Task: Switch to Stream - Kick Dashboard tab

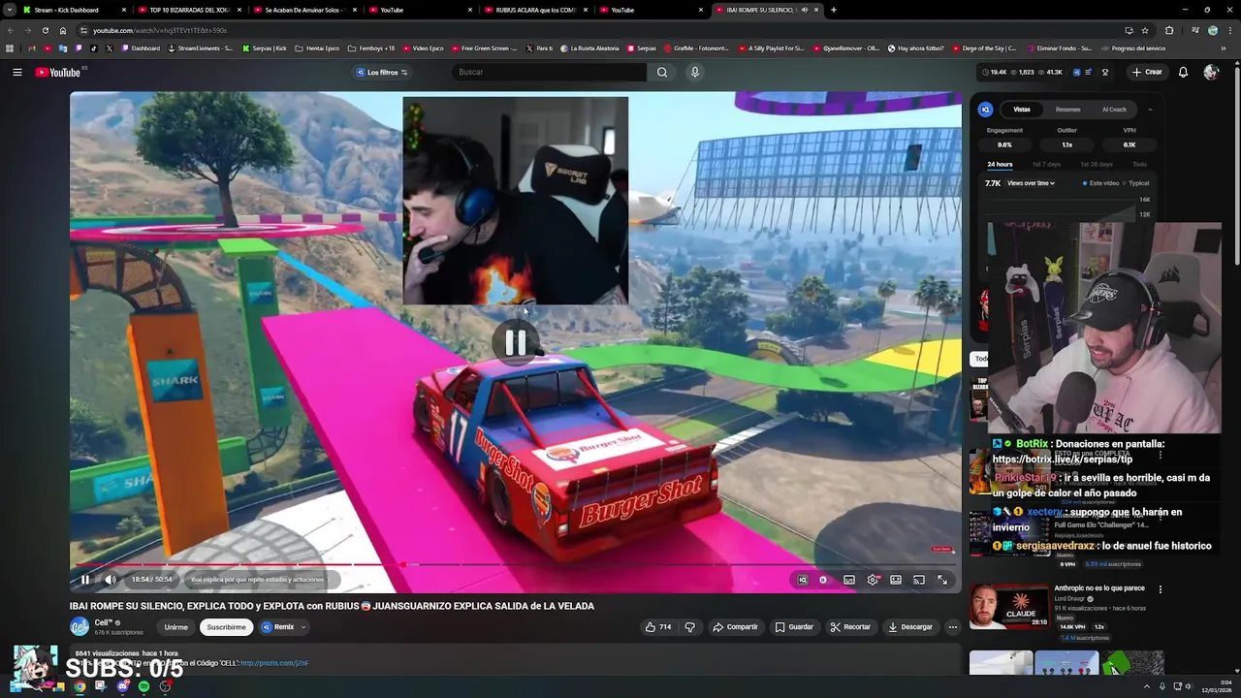Action: point(76,10)
